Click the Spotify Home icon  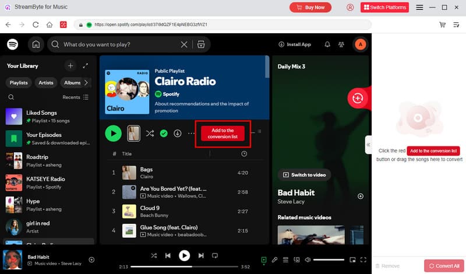(x=36, y=44)
